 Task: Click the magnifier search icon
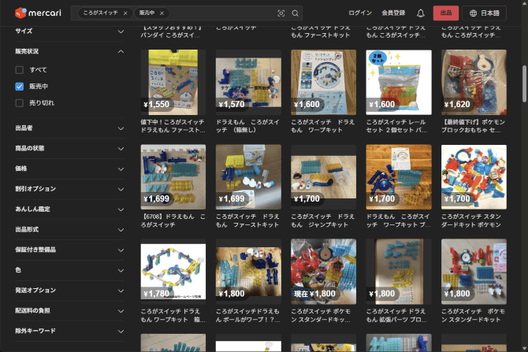click(295, 13)
